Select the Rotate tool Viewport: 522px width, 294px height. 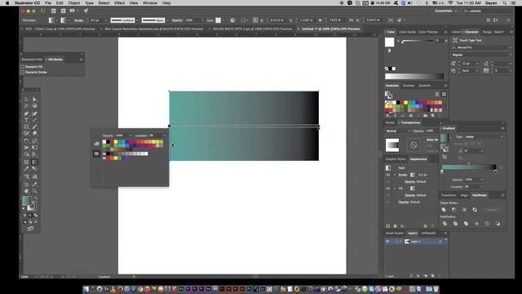26,141
